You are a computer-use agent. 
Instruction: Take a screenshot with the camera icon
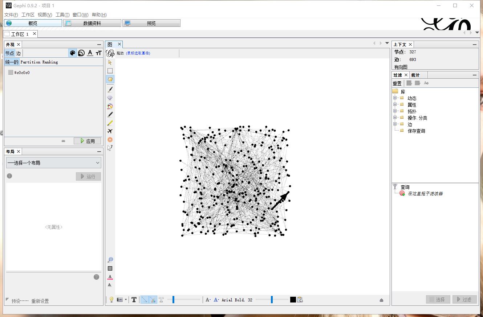click(119, 300)
